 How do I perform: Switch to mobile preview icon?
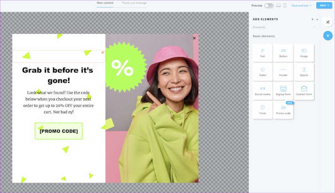click(x=285, y=5)
